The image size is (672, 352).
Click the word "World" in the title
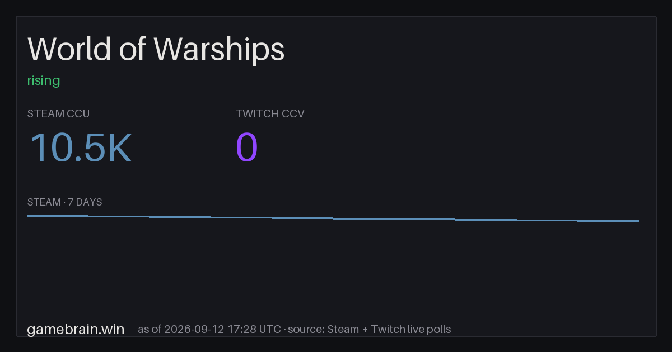69,49
